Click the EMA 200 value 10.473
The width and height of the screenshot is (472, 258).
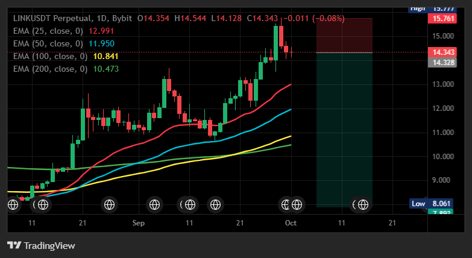click(x=105, y=69)
